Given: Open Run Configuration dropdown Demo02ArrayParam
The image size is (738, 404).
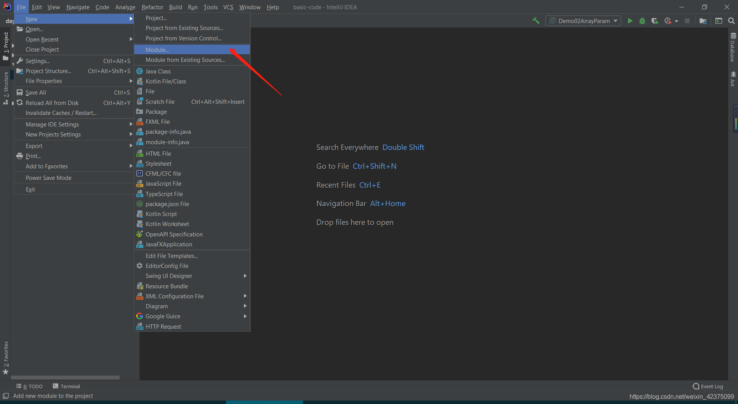Looking at the screenshot, I should (x=583, y=21).
